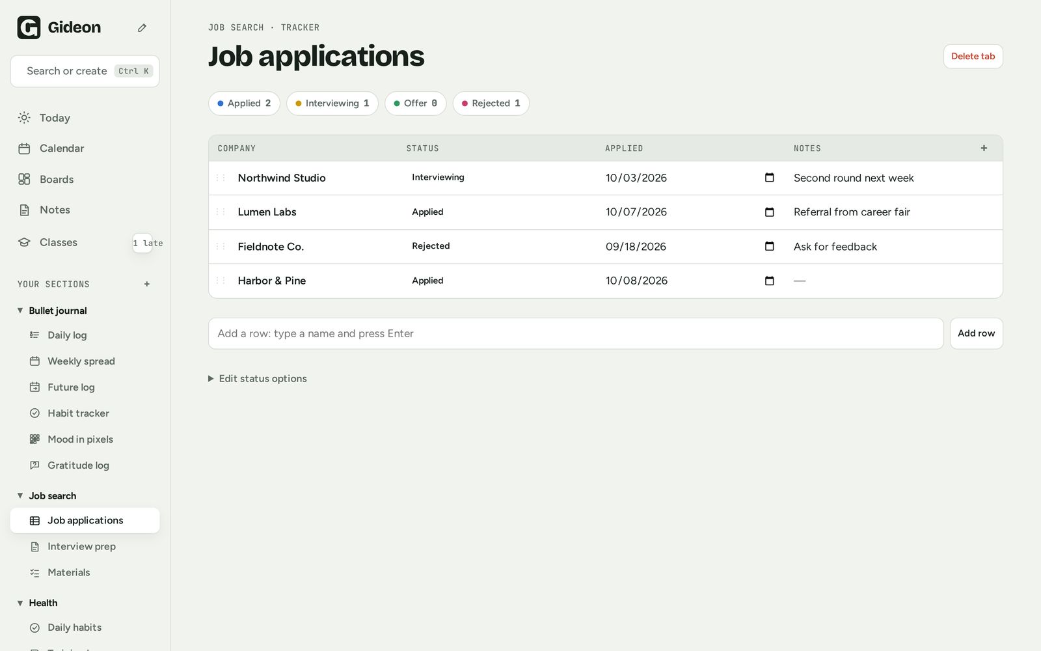Open Habit tracker page
This screenshot has height=651, width=1041.
85,413
